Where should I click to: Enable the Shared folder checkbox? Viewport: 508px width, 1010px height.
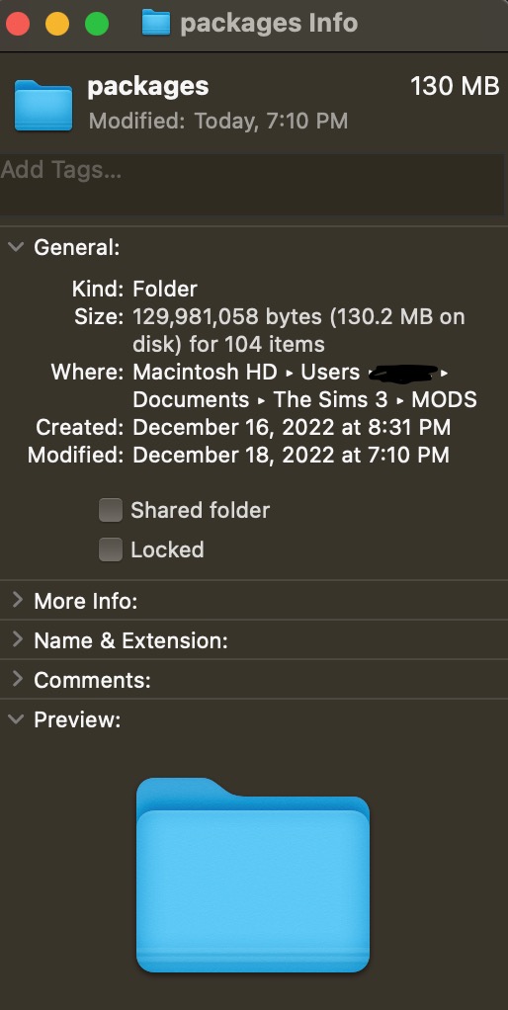click(x=110, y=510)
